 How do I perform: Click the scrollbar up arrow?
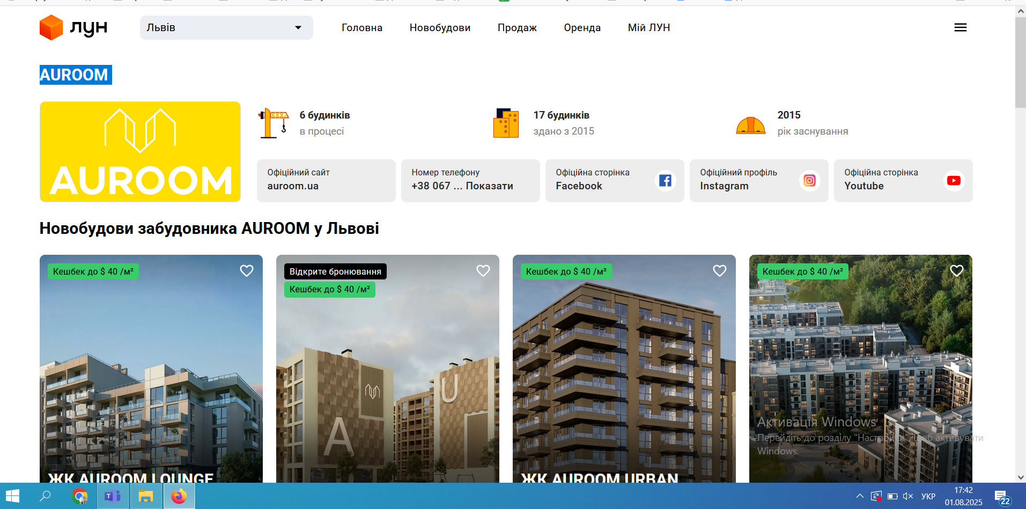pos(1020,11)
